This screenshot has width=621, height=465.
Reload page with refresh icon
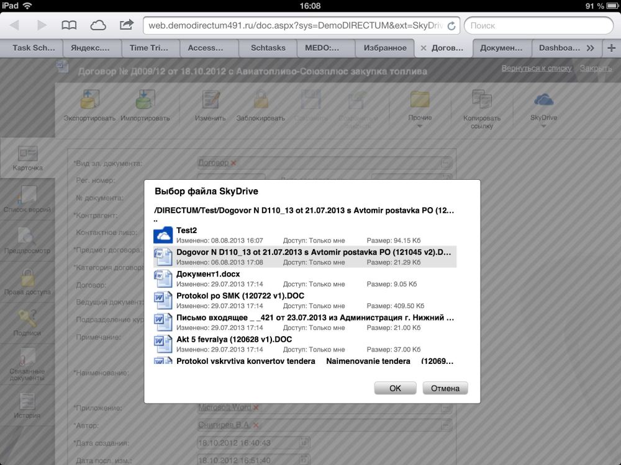(x=451, y=25)
